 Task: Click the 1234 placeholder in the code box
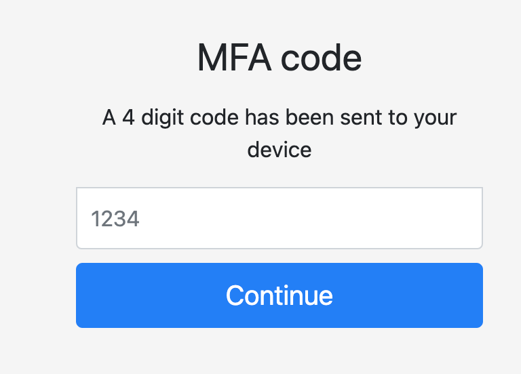click(x=115, y=219)
